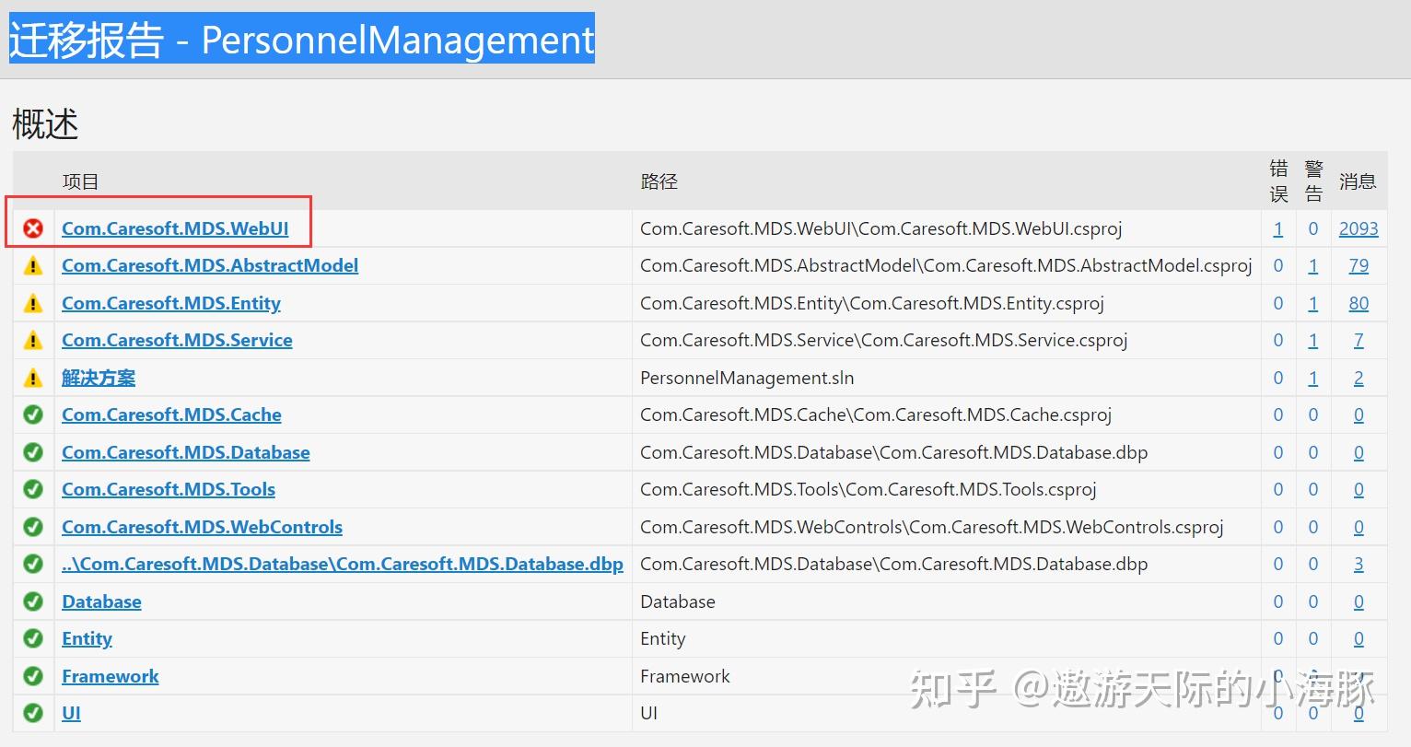Click the green check icon beside Com.Caresoft.MDS.Tools
The image size is (1411, 747).
click(x=33, y=490)
